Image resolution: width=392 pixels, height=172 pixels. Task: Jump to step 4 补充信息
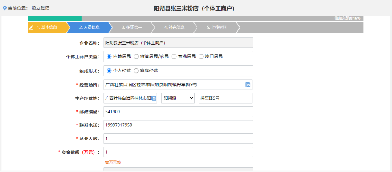(174, 27)
